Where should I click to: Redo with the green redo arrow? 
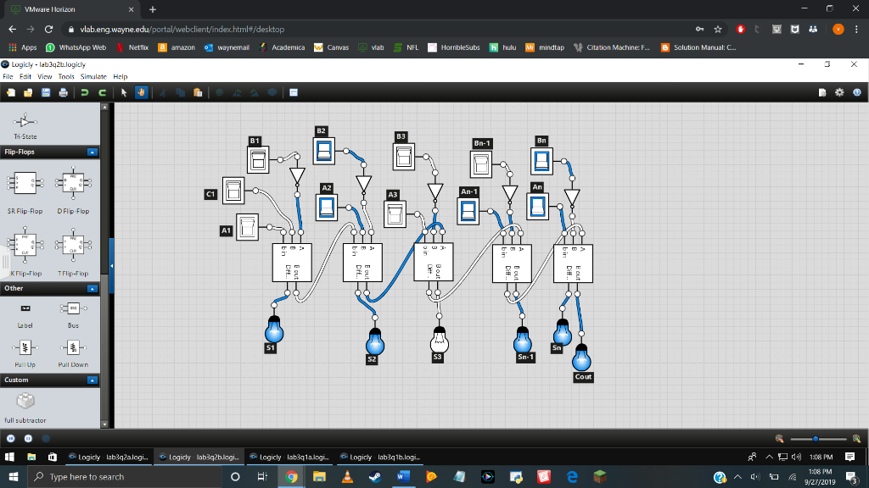[102, 92]
